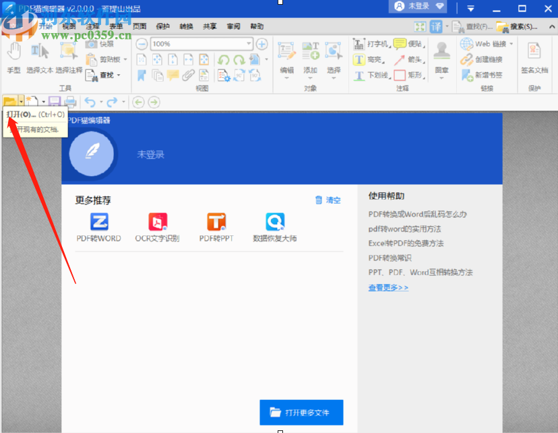Open help article PDF转换成Word后乱码怎么办
Image resolution: width=558 pixels, height=433 pixels.
417,214
